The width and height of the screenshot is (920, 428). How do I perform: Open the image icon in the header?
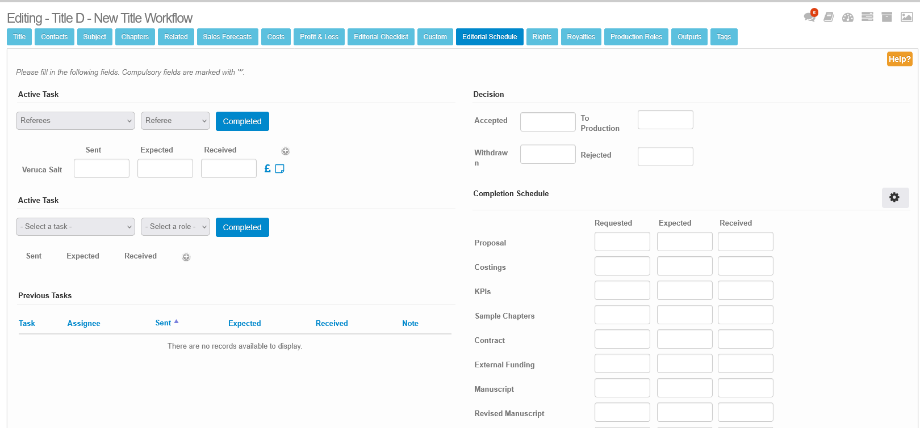coord(907,17)
